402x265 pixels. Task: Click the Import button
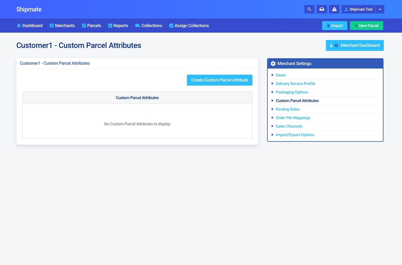334,26
